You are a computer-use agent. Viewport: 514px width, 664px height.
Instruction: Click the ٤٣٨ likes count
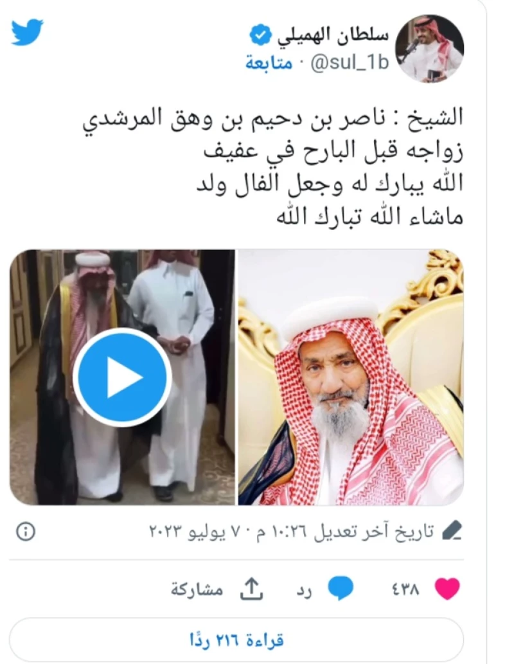405,589
